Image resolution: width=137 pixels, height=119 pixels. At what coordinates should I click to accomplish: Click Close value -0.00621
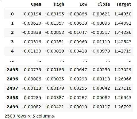click(x=101, y=14)
